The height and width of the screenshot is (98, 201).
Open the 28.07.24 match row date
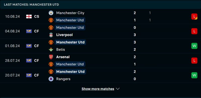[12, 60]
